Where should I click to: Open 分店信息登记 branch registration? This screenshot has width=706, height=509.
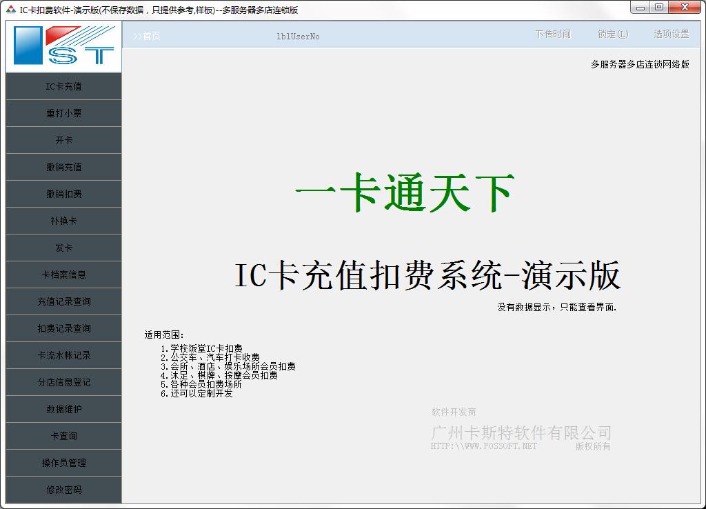coord(63,382)
